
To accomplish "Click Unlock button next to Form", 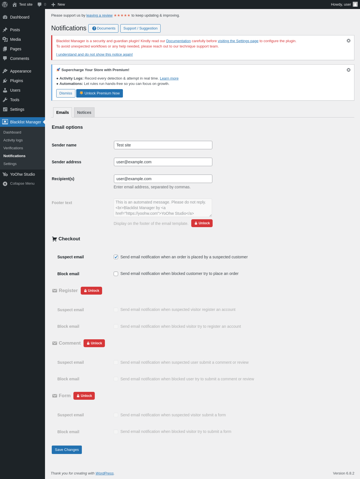I will (84, 396).
